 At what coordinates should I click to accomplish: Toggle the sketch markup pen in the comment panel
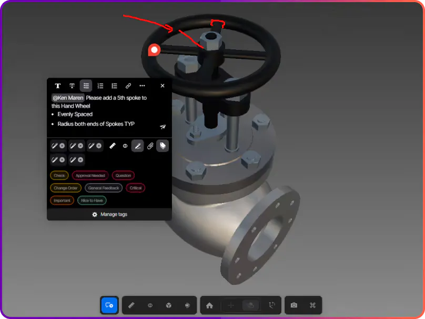[137, 146]
